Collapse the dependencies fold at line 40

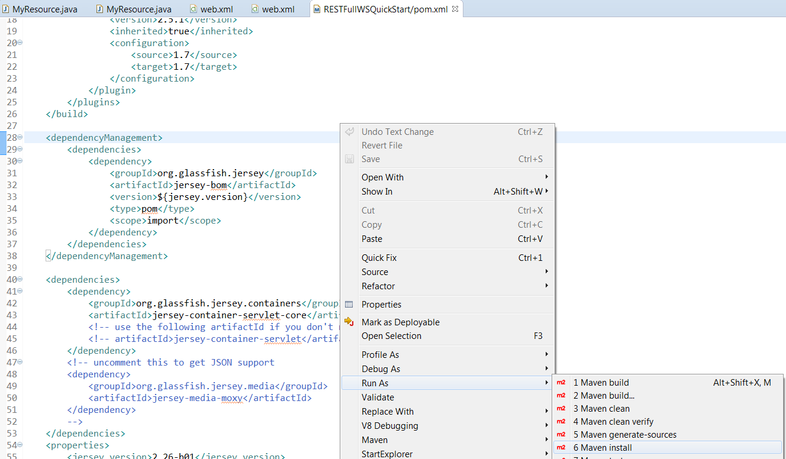pyautogui.click(x=20, y=279)
